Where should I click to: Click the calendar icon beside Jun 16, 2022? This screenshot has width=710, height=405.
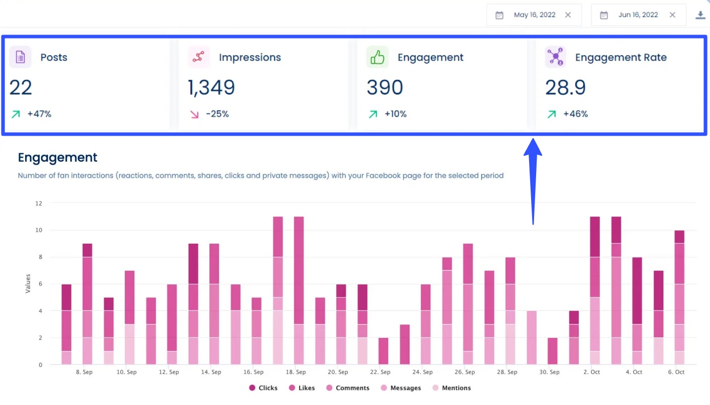tap(603, 15)
